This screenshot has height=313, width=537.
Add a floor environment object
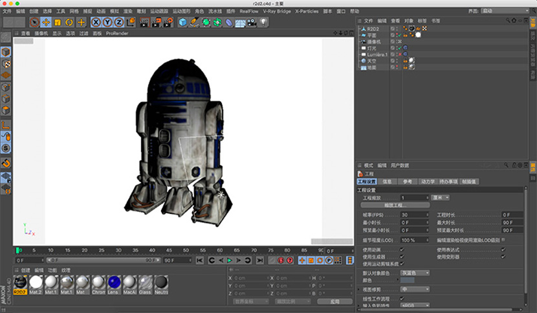(240, 23)
